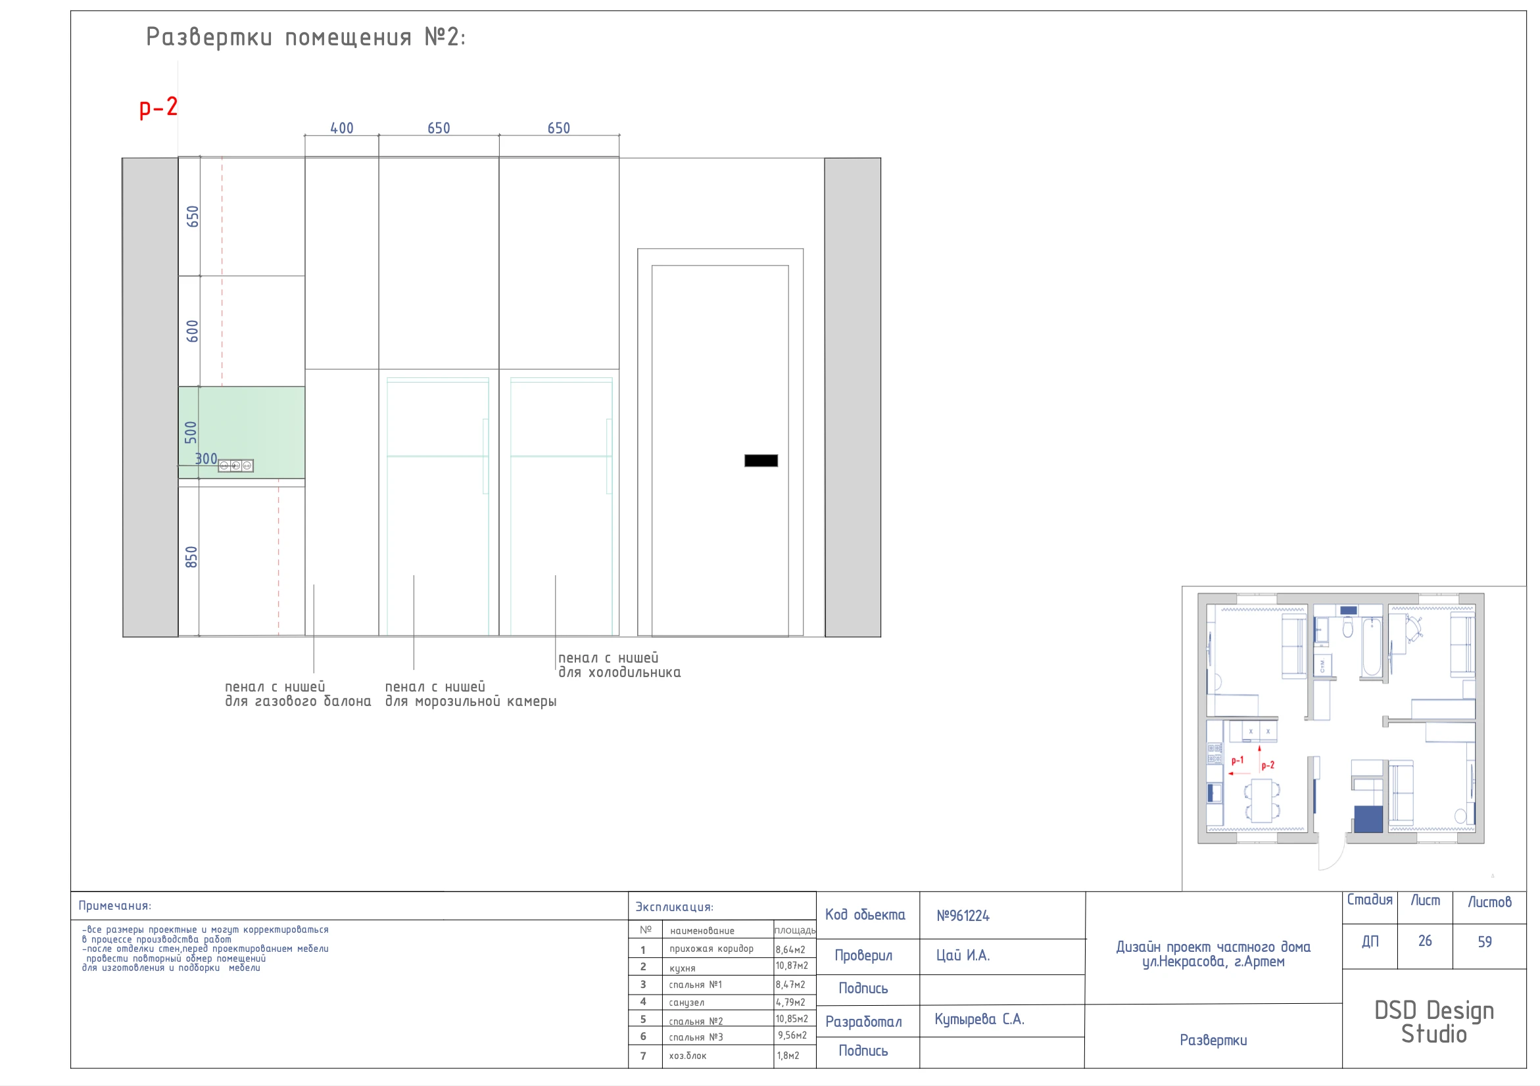This screenshot has height=1086, width=1540.
Task: Click the 'для морозильной камеры' annotation text
Action: click(470, 701)
